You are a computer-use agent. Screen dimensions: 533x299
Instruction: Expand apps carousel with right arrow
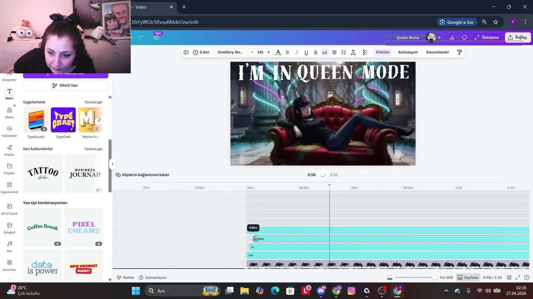click(x=99, y=120)
